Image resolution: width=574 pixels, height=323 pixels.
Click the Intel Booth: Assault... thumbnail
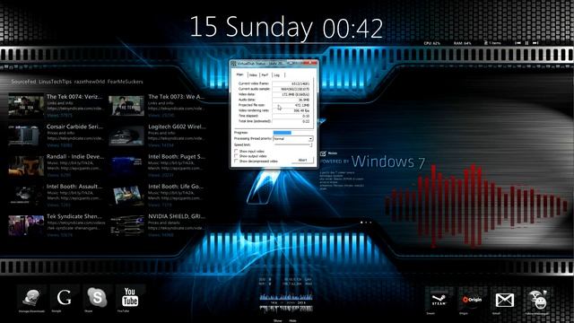(x=26, y=196)
